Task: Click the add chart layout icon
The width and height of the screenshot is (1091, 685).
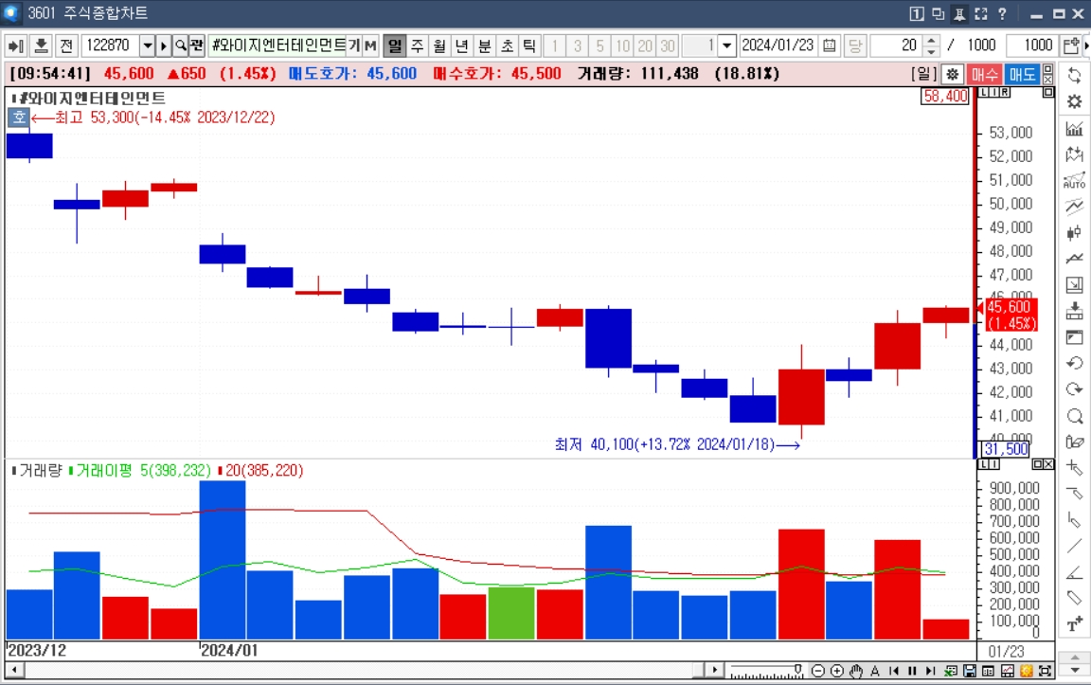Action: coord(1071,45)
